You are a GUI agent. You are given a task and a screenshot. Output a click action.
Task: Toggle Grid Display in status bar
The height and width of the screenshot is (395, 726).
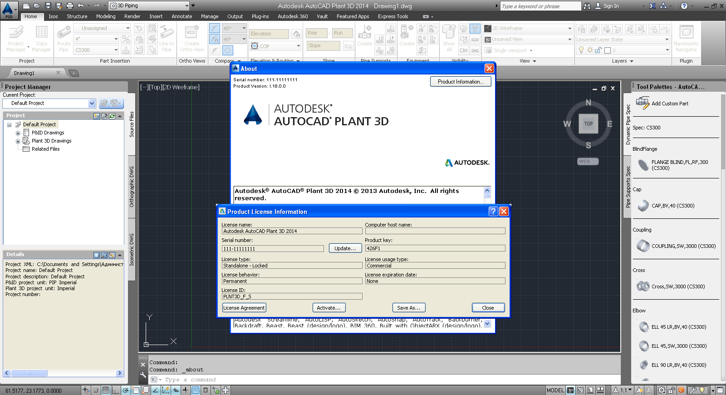click(x=106, y=390)
